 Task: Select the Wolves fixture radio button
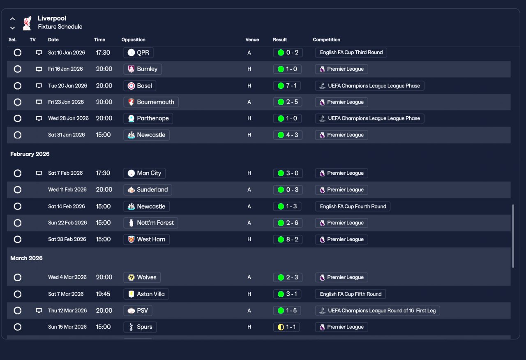tap(18, 277)
